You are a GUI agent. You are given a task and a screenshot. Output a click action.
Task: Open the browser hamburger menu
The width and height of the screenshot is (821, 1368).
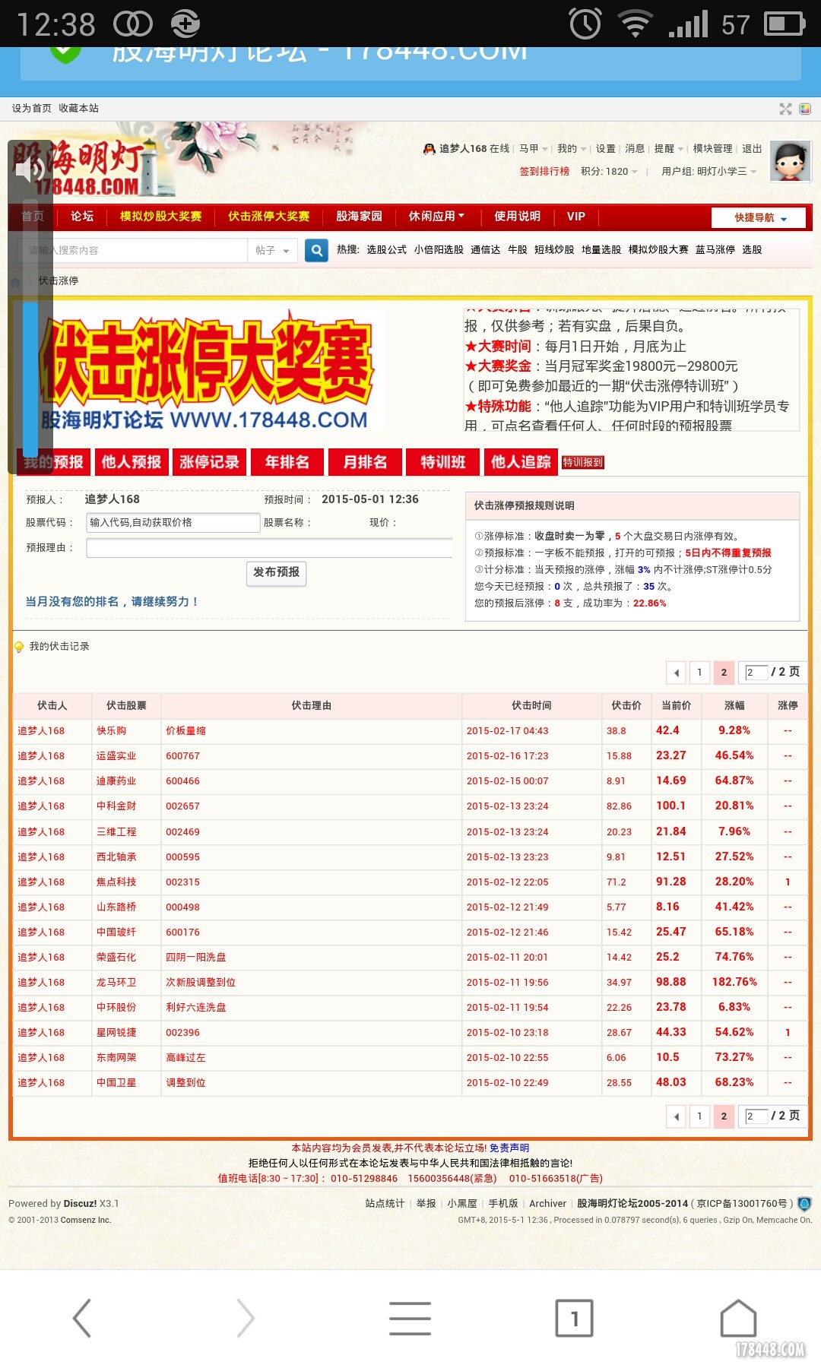[x=410, y=1318]
